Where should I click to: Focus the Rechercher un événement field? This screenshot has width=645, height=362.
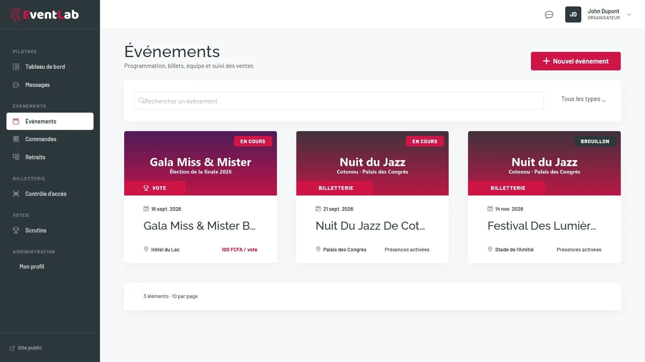pos(339,101)
